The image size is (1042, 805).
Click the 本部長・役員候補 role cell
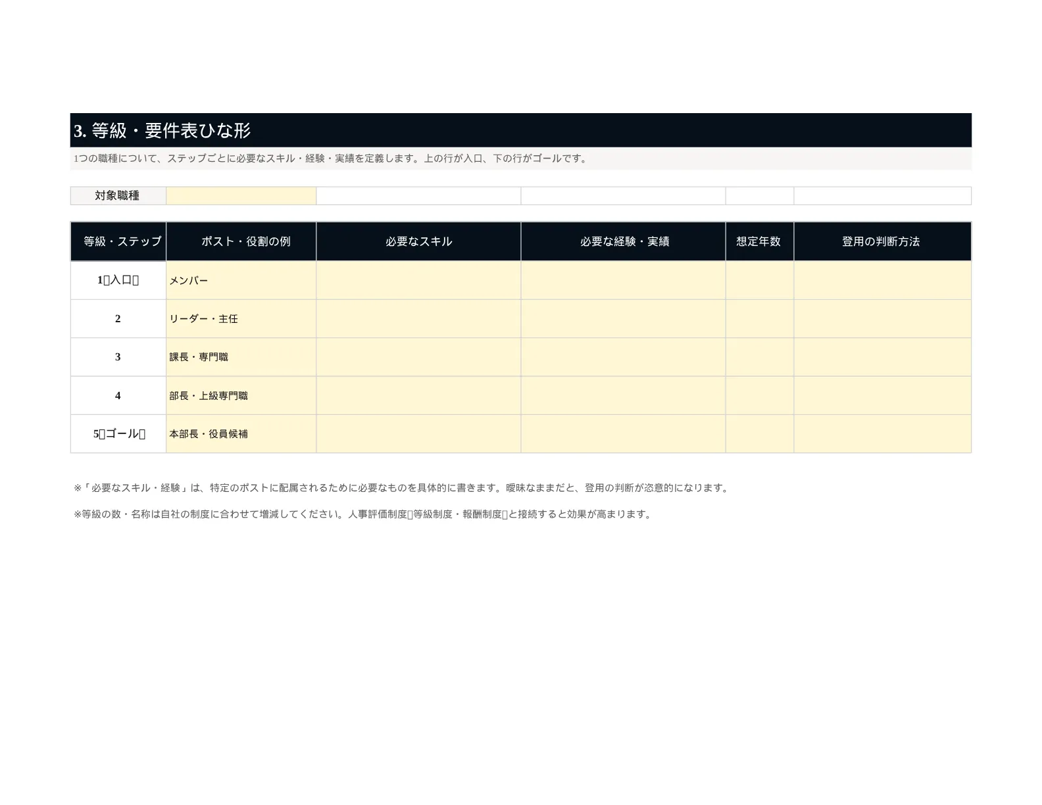pyautogui.click(x=241, y=434)
